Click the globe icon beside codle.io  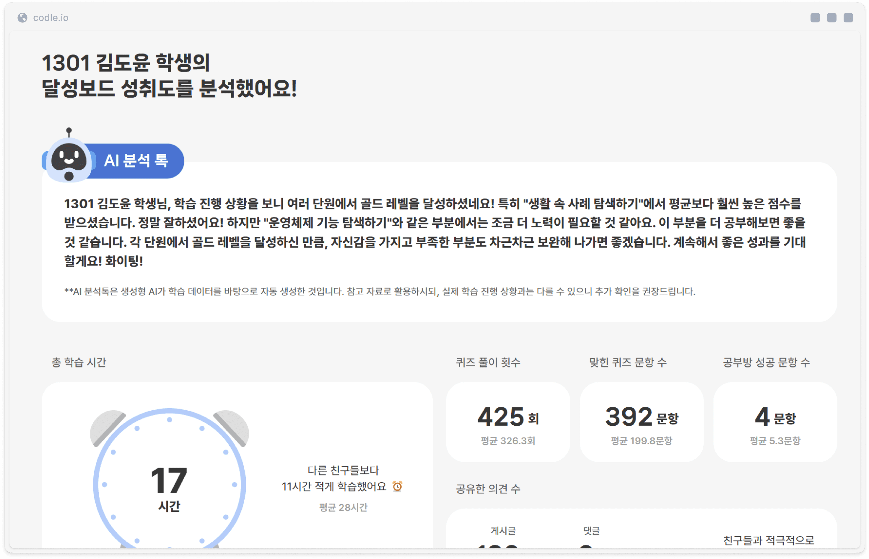coord(22,17)
